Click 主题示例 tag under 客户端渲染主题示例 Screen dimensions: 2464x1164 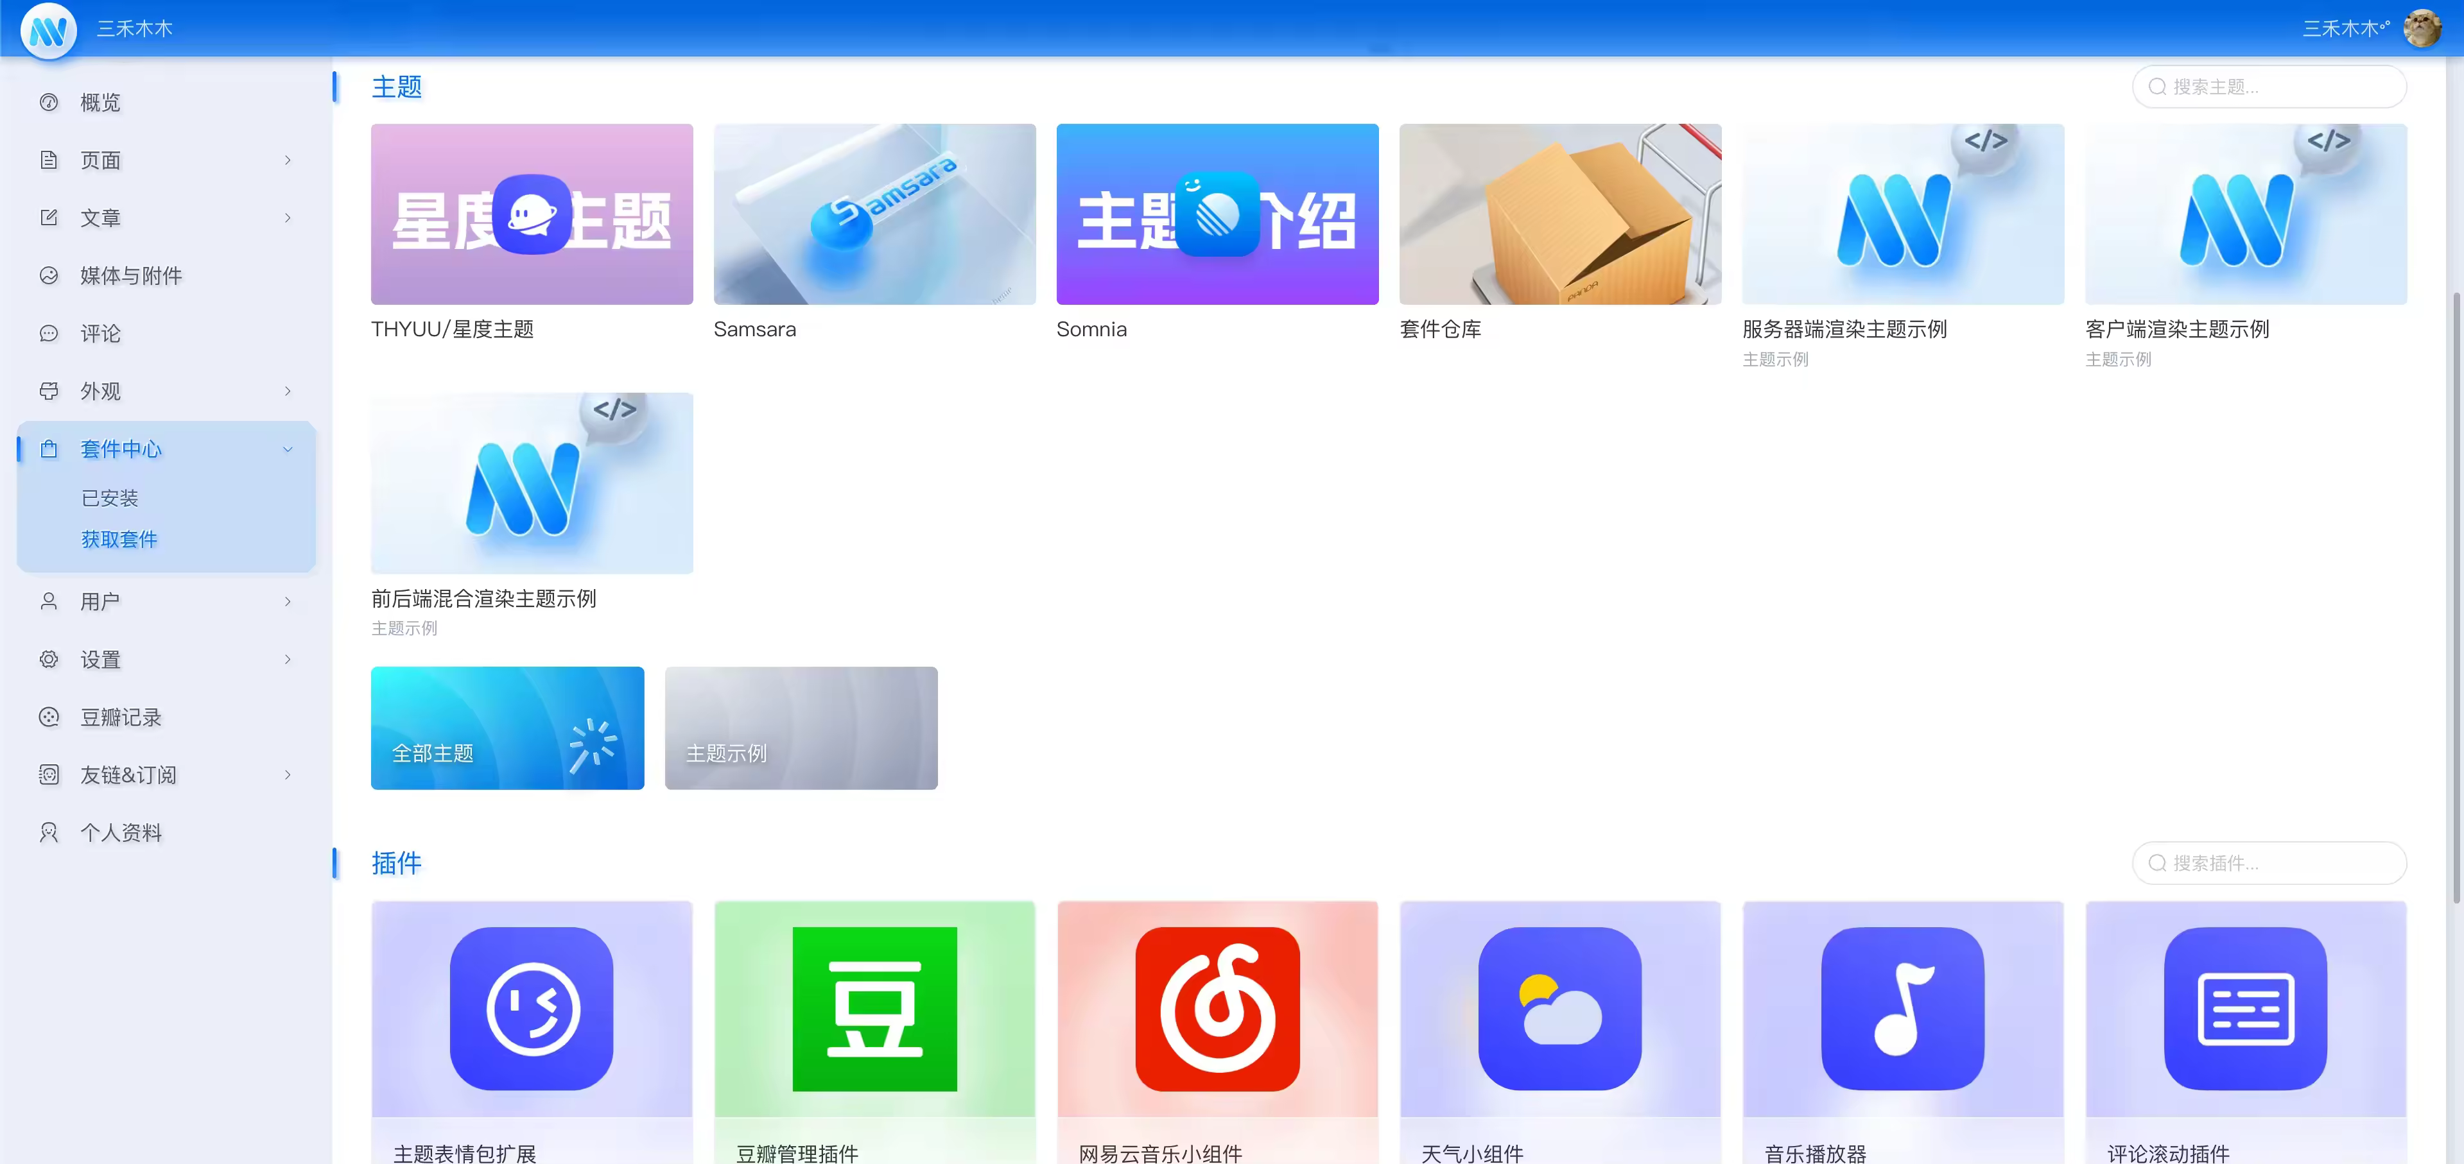[2118, 359]
